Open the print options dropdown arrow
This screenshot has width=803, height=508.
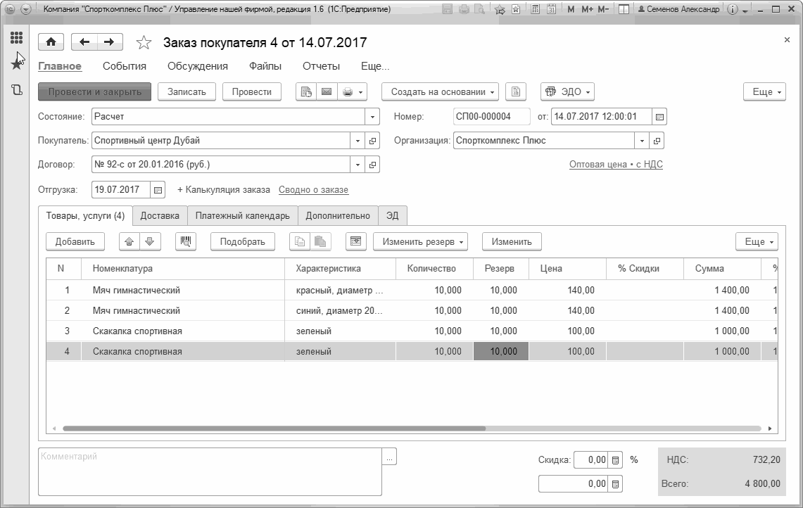360,92
